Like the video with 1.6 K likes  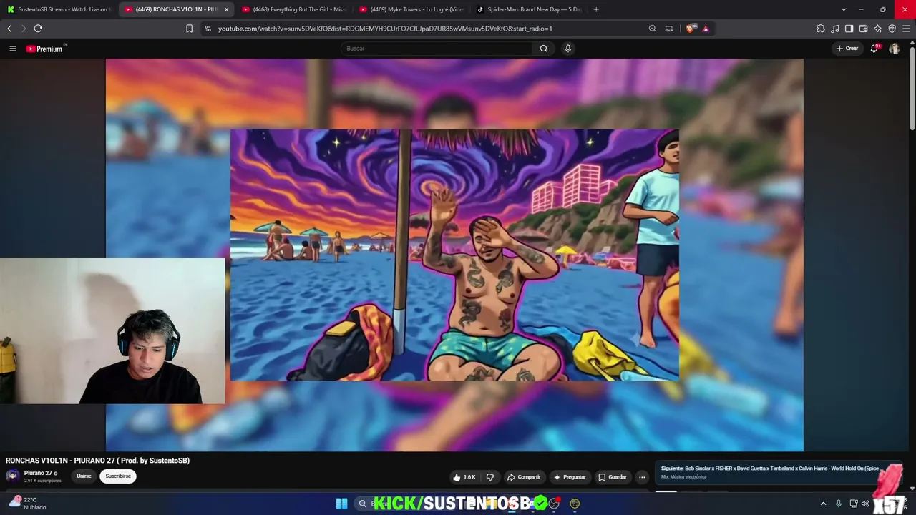464,477
